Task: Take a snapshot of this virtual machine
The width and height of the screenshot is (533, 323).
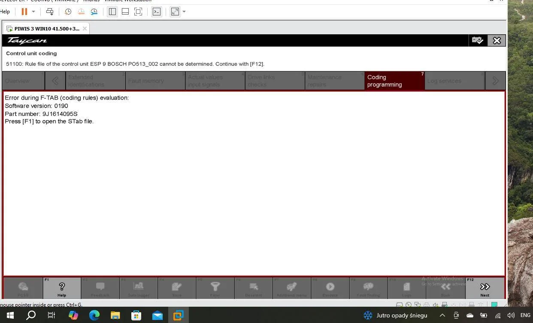Action: [68, 12]
